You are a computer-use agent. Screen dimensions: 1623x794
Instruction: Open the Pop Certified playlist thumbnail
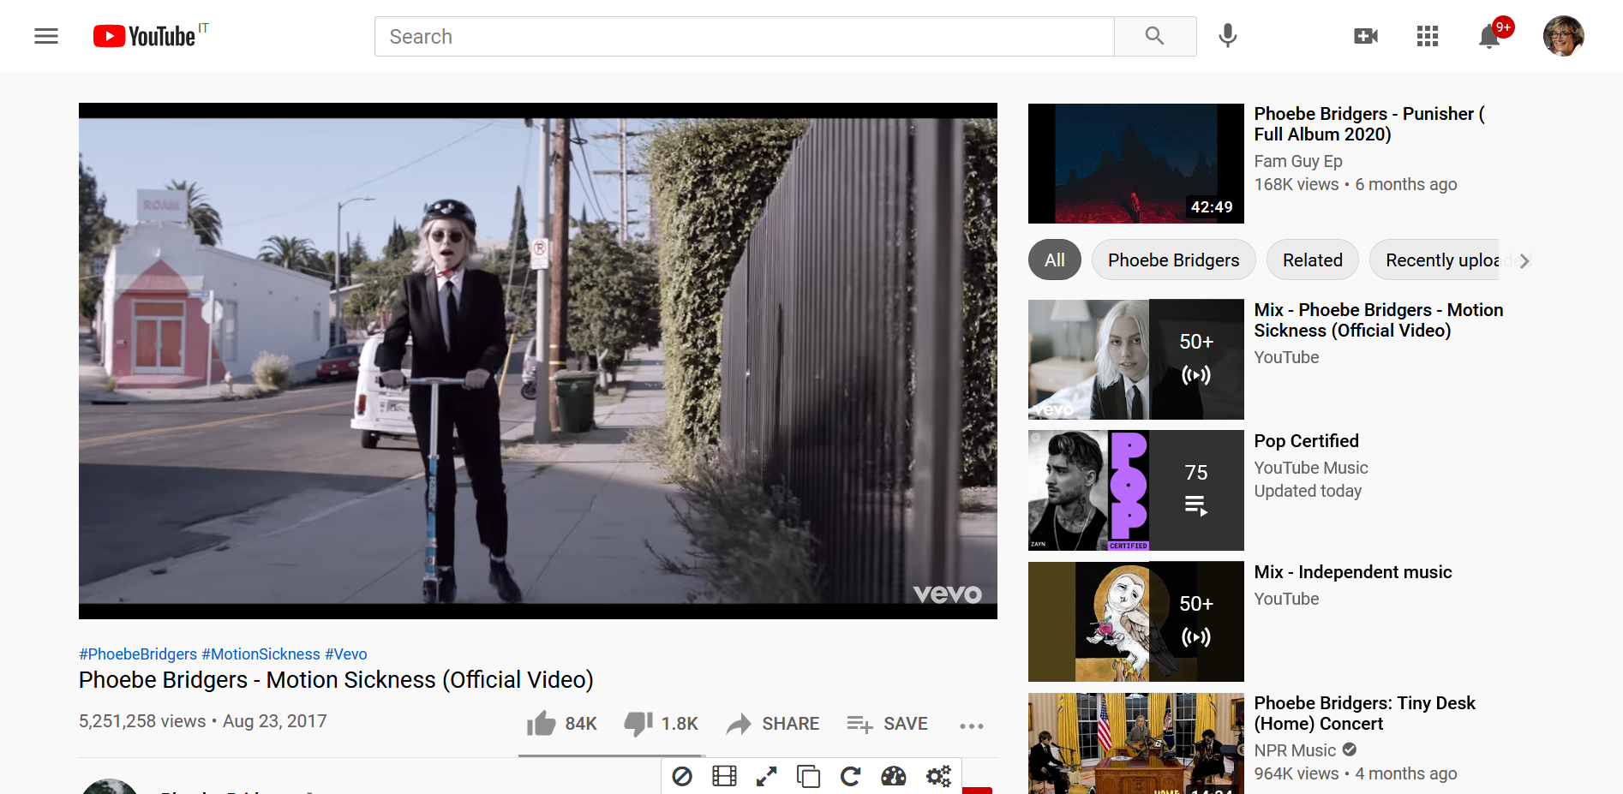click(1135, 490)
